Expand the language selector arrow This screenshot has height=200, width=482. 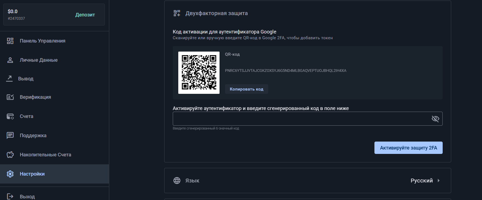(x=439, y=181)
